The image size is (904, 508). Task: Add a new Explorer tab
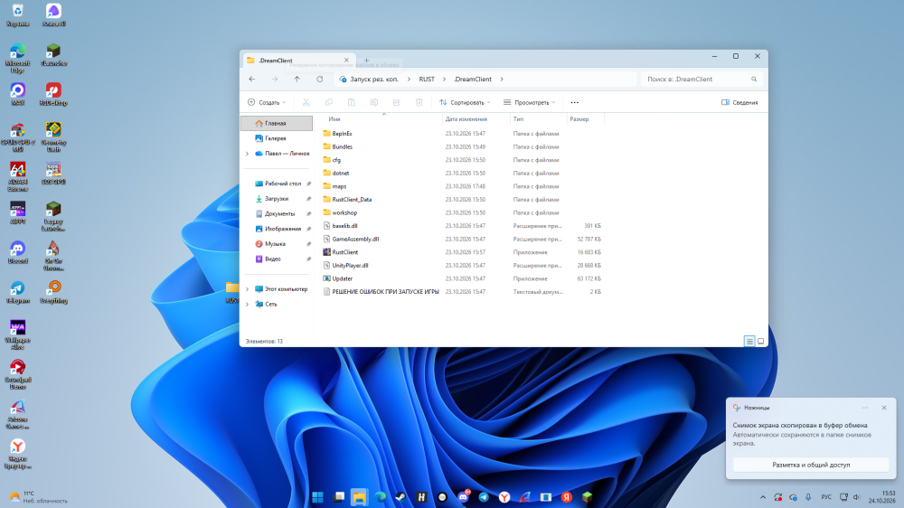pos(366,61)
